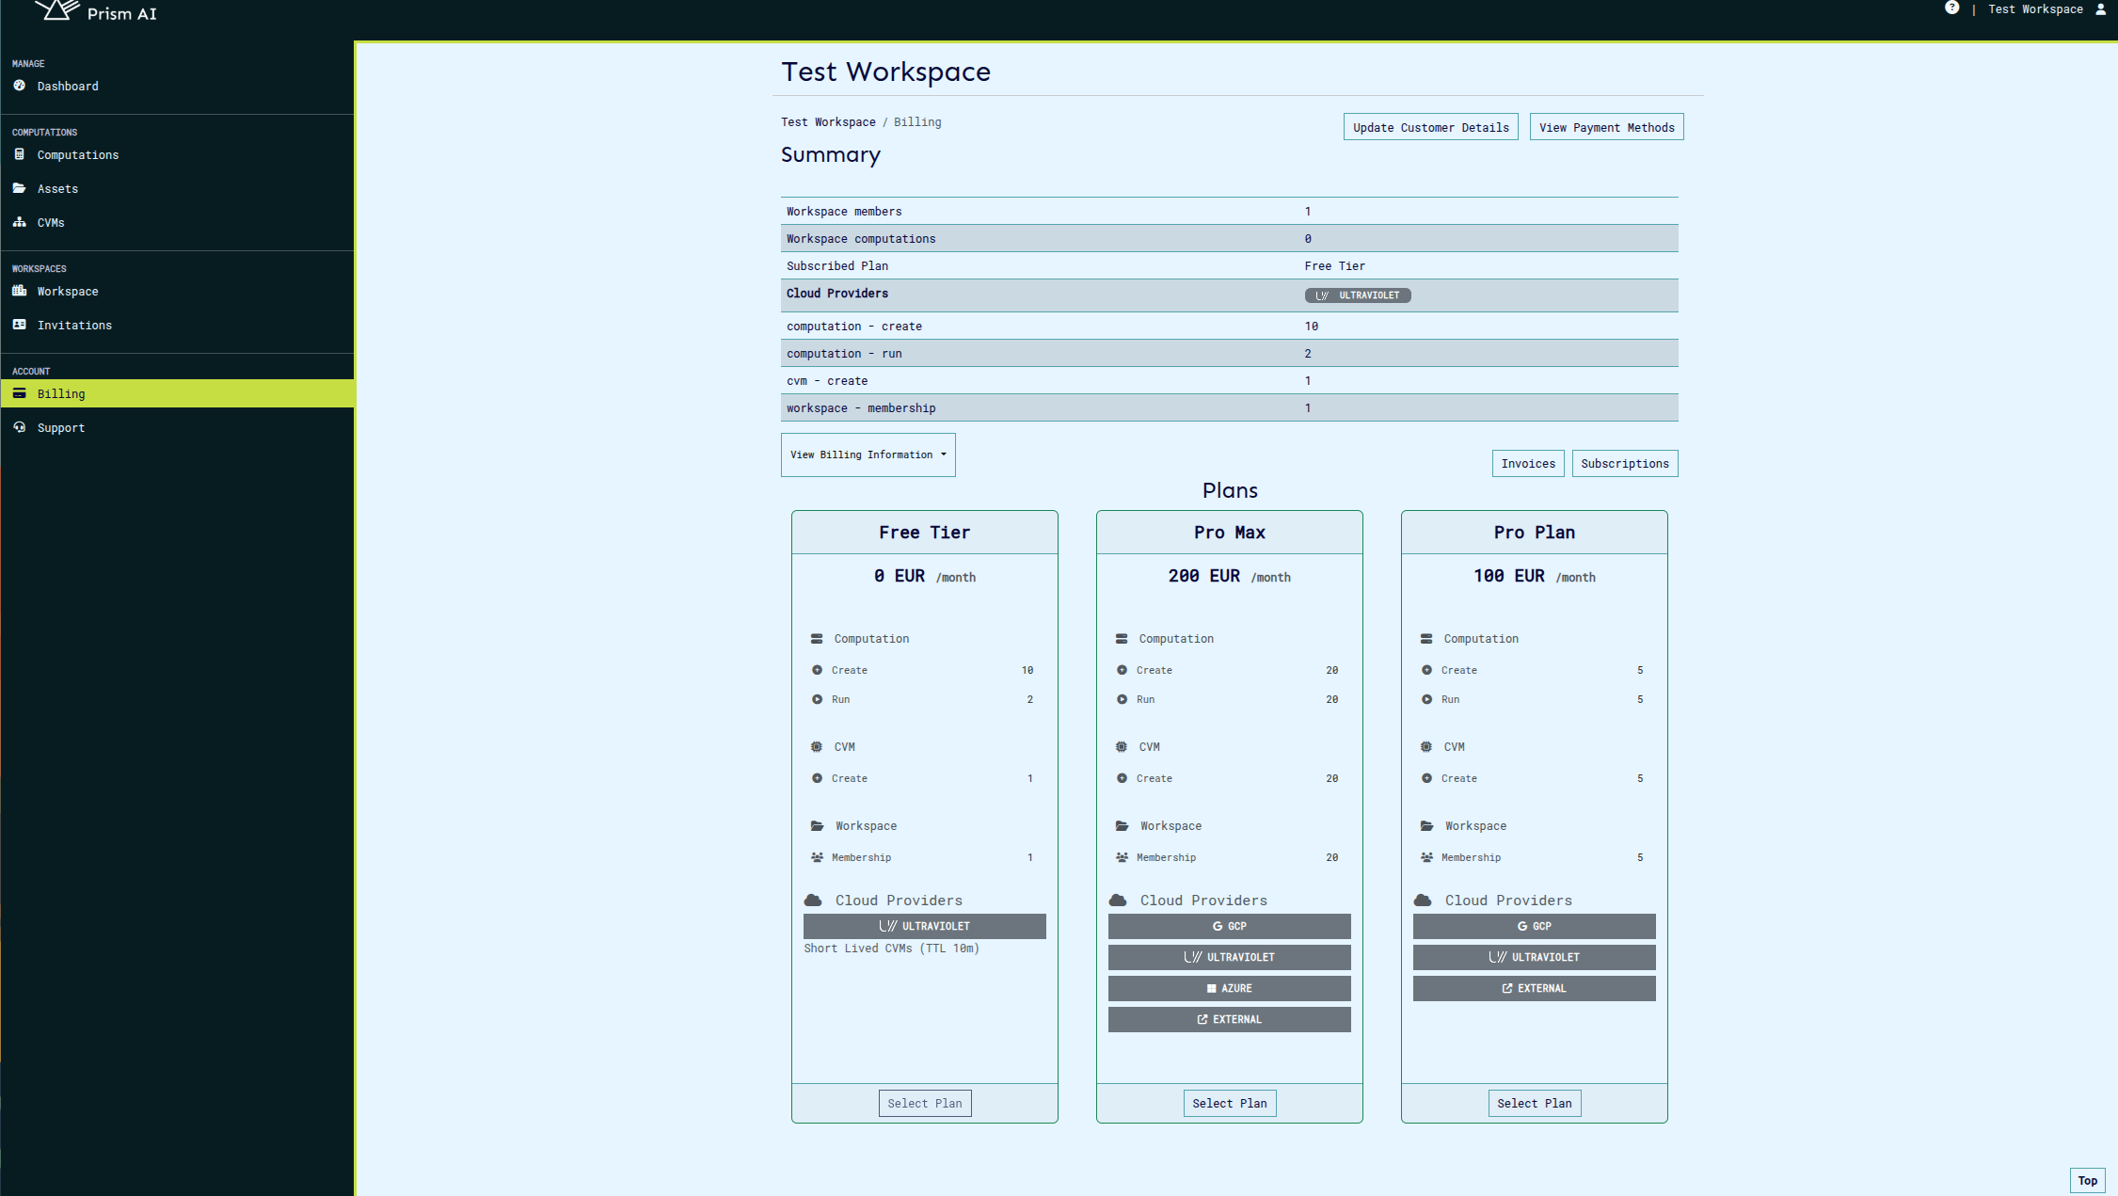Click Pro Max Cloud Providers cloud icon
The image size is (2118, 1196).
[x=1119, y=901]
